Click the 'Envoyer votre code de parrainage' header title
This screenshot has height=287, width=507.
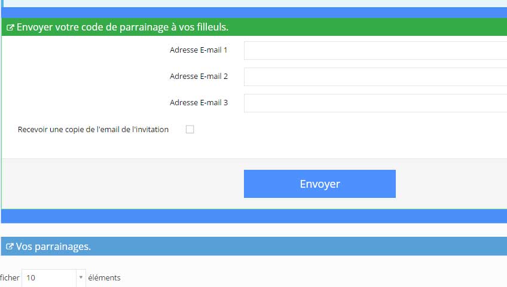pos(123,27)
